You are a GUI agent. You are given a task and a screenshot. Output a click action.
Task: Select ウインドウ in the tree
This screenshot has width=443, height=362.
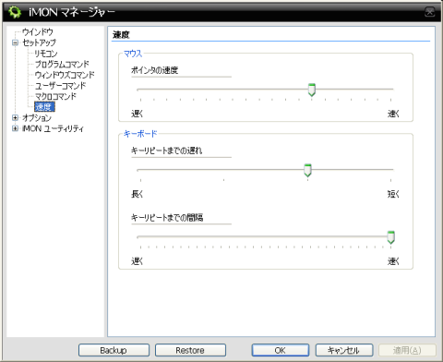[x=38, y=31]
